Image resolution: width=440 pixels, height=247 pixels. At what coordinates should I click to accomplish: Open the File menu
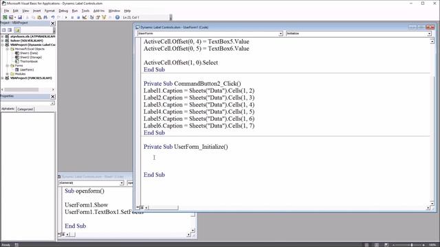tap(6, 11)
